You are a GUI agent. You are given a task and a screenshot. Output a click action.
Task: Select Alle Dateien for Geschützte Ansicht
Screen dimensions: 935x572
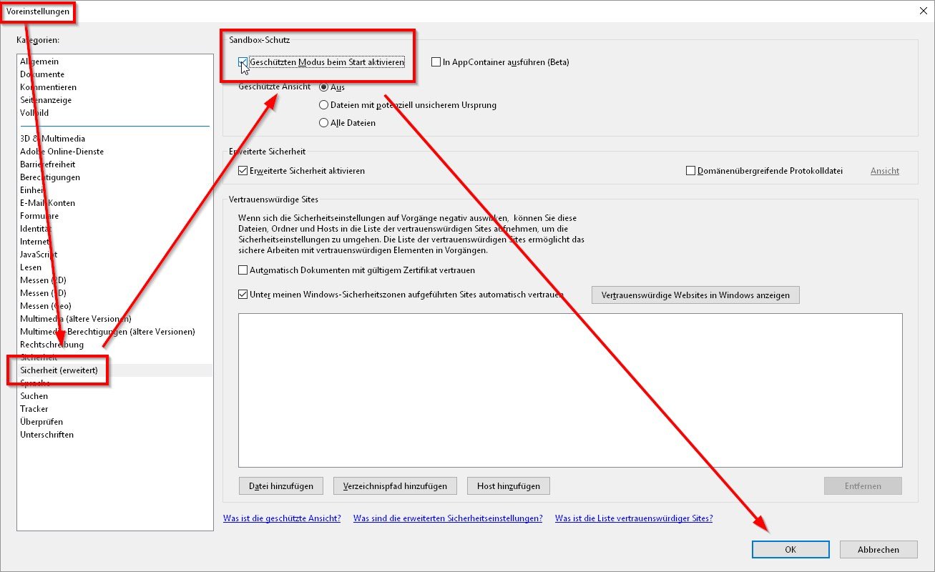(x=325, y=122)
